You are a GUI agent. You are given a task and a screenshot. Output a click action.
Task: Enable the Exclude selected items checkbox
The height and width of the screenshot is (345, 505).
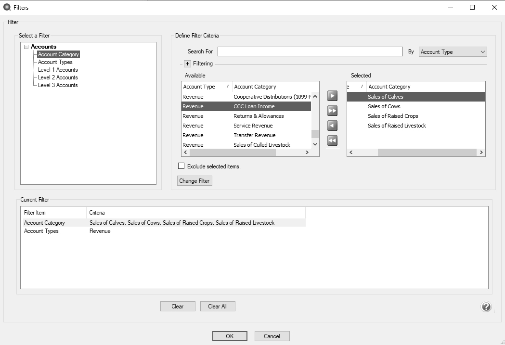coord(181,166)
